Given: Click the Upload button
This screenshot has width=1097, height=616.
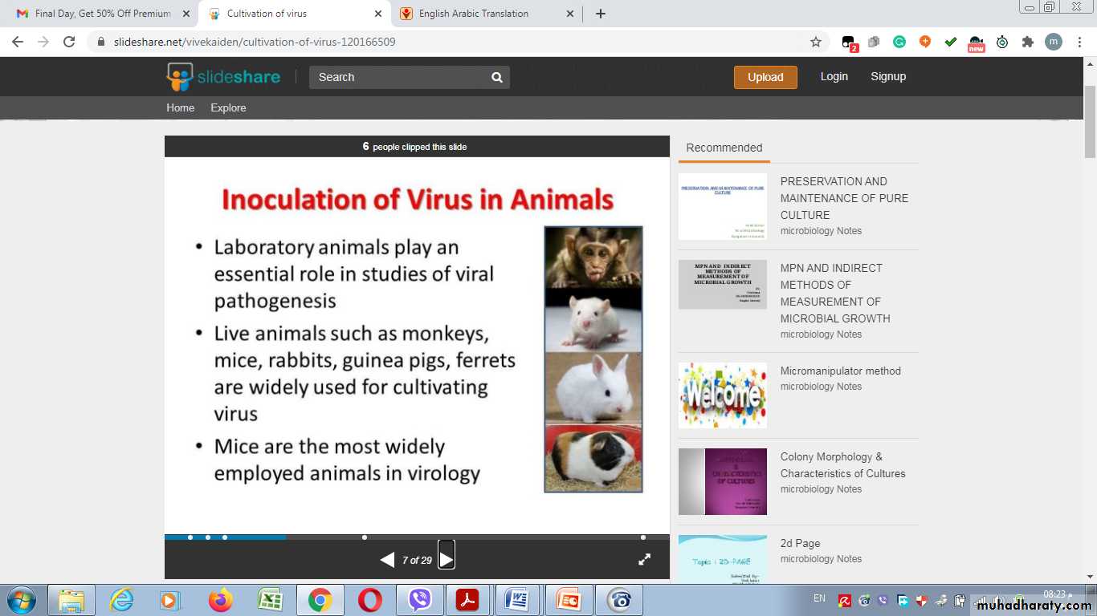Looking at the screenshot, I should pyautogui.click(x=765, y=77).
